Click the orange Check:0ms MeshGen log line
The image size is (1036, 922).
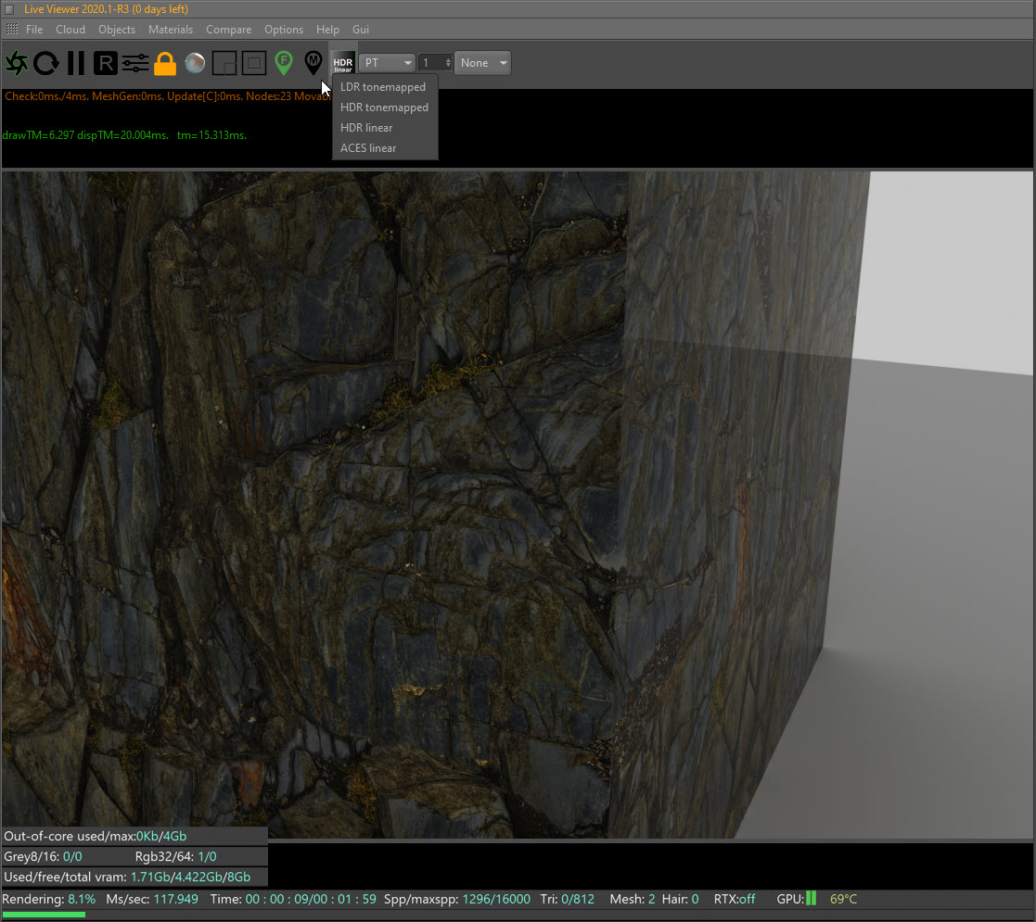coord(167,96)
